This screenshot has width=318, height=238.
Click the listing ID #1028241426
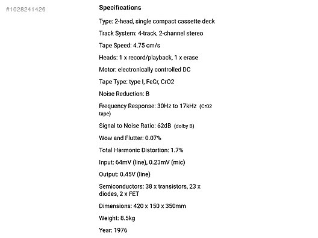click(x=26, y=9)
